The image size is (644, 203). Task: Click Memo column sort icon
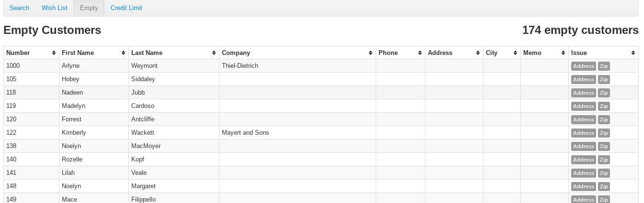coord(563,53)
